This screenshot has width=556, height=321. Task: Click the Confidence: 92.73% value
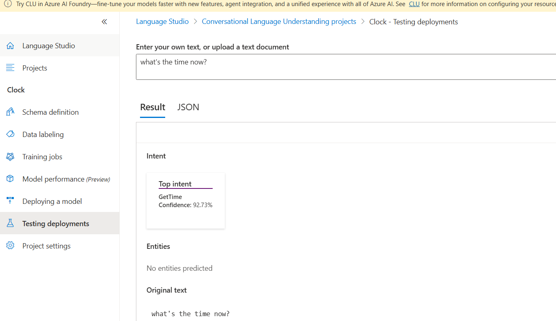(x=185, y=205)
